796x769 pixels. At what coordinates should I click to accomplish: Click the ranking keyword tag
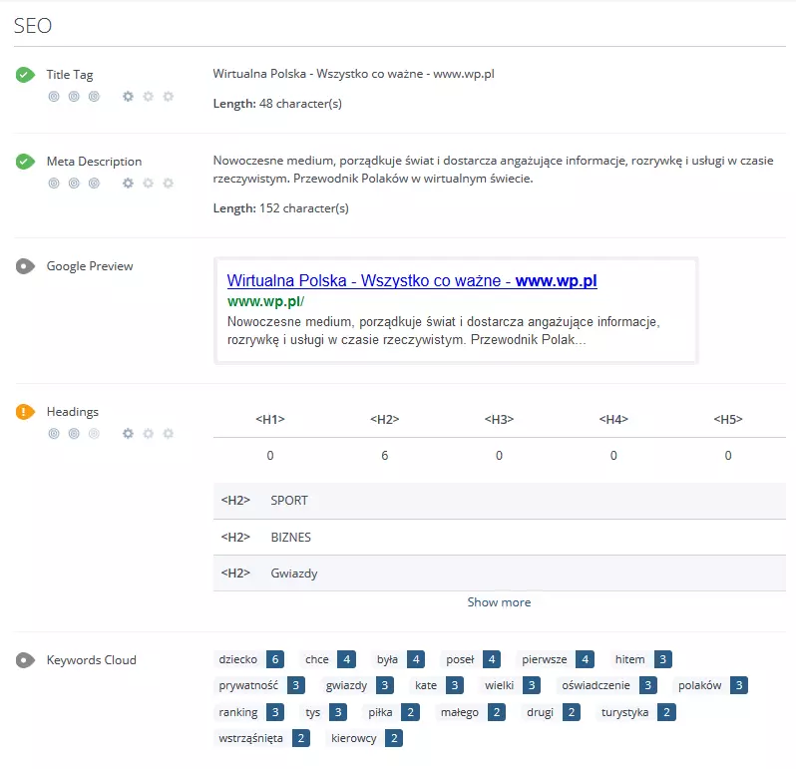click(x=248, y=712)
